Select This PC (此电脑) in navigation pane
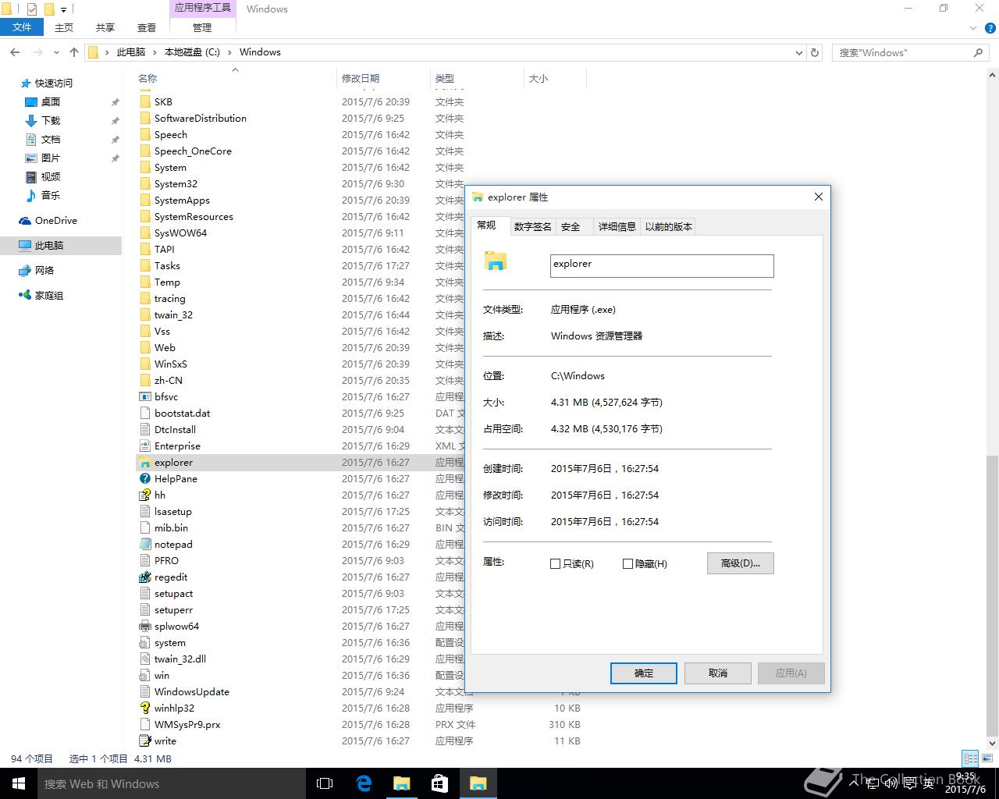 click(x=61, y=246)
